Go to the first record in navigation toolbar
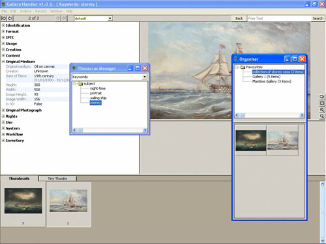Viewport: 326px width, 244px height. [4, 18]
